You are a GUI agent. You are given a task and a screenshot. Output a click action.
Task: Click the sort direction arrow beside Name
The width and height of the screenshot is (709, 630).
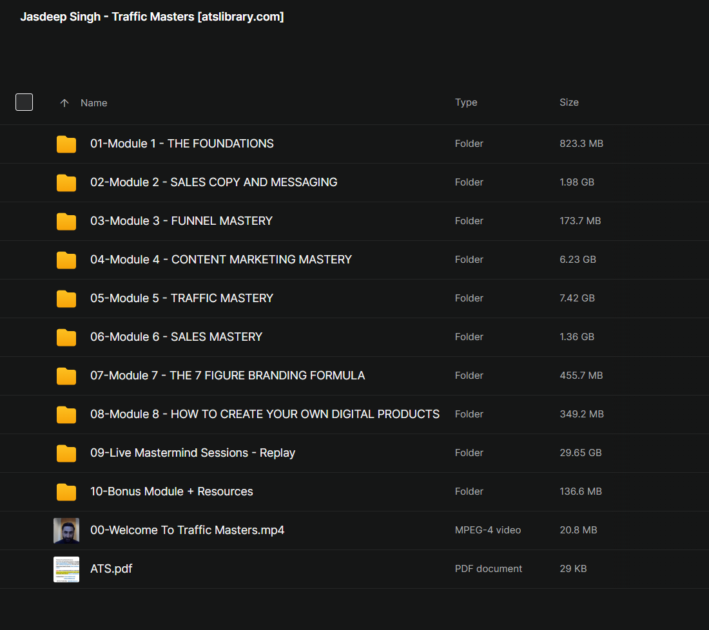click(64, 103)
